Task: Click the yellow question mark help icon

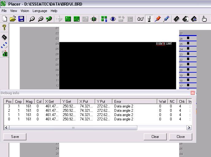Action: pyautogui.click(x=4, y=27)
